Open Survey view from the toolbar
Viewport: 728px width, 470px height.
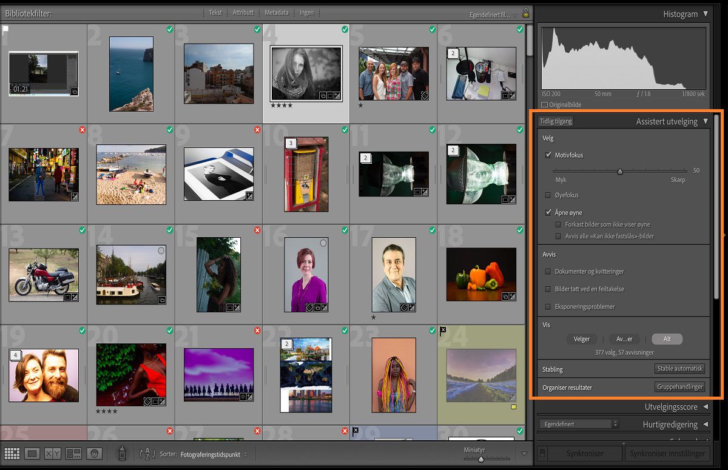(73, 453)
